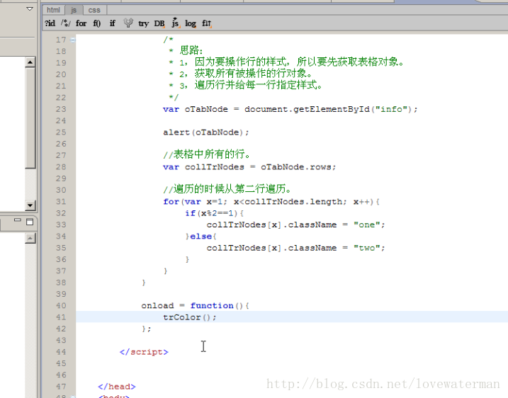
Task: Click the '</head>' closing tag
Action: (117, 387)
